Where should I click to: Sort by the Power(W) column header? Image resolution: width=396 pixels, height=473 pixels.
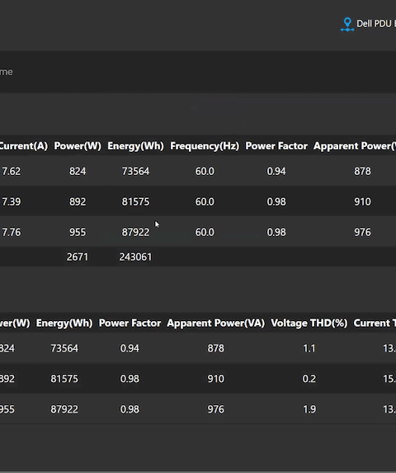78,146
